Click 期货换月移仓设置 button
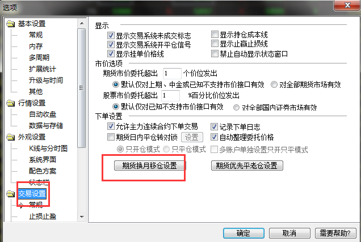This screenshot has width=361, height=242. click(x=150, y=165)
